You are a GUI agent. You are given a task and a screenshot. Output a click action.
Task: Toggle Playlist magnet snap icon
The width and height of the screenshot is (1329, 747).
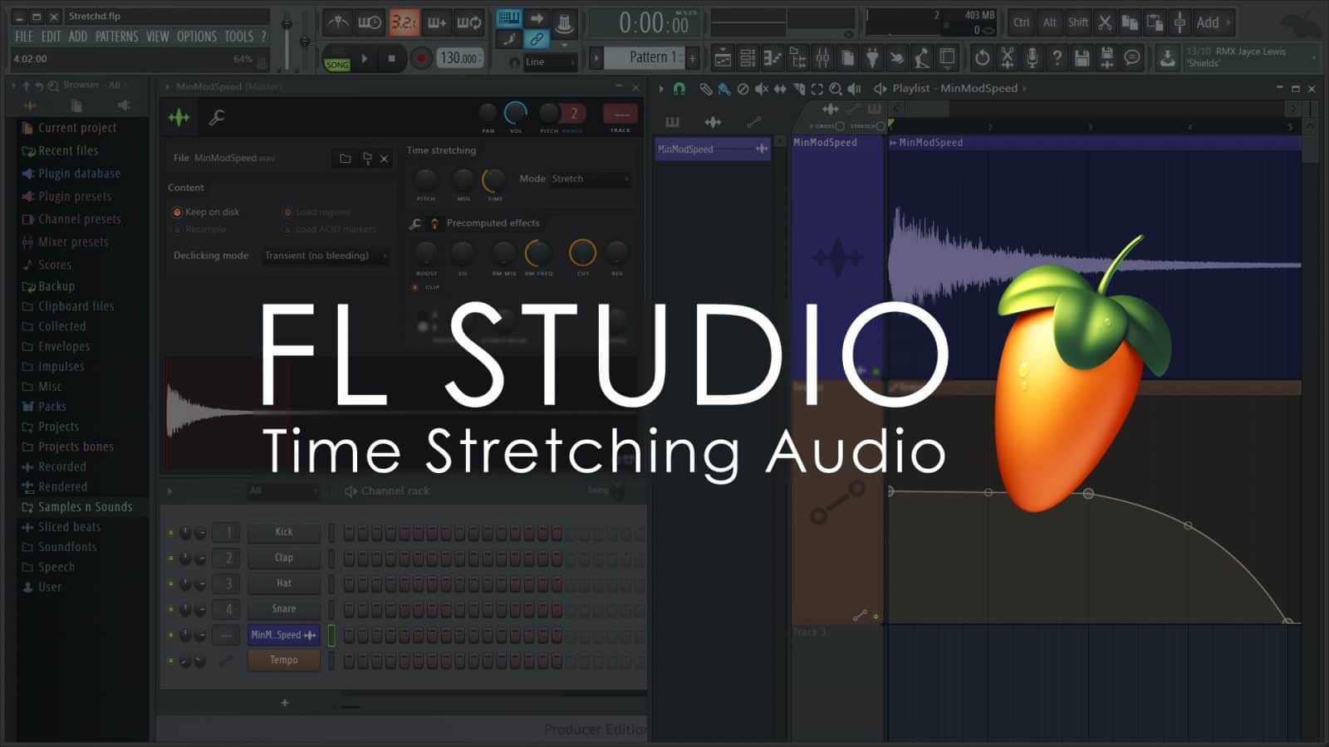pos(679,88)
